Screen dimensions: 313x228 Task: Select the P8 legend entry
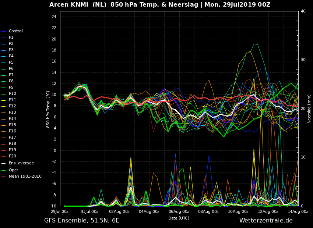click(x=11, y=81)
